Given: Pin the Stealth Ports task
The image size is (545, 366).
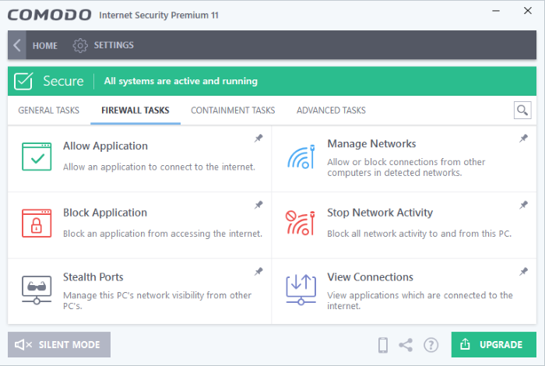Looking at the screenshot, I should (x=258, y=272).
